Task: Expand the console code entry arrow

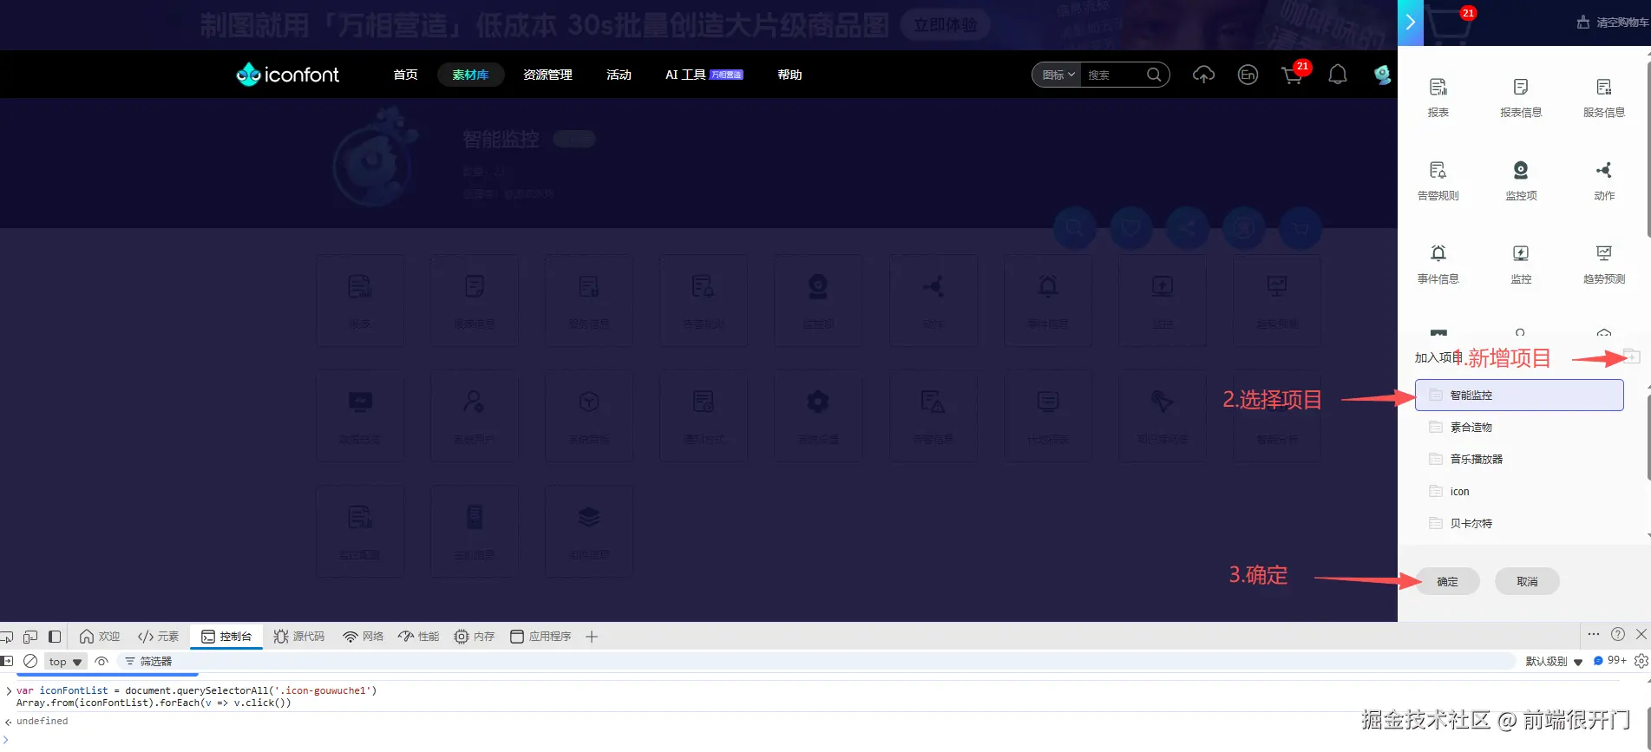Action: (9, 691)
